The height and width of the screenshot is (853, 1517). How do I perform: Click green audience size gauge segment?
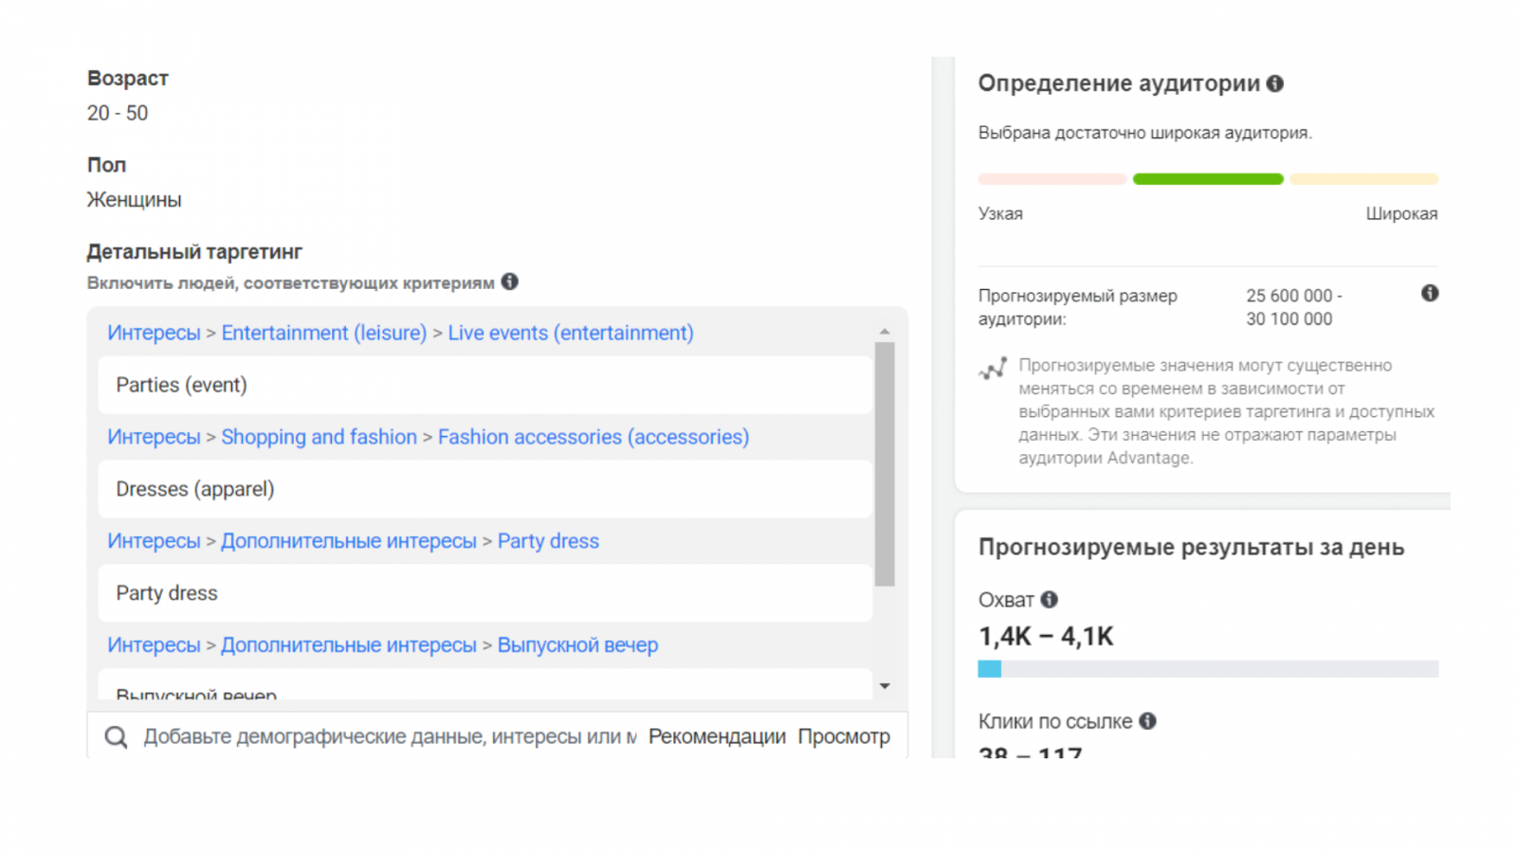[x=1208, y=179]
